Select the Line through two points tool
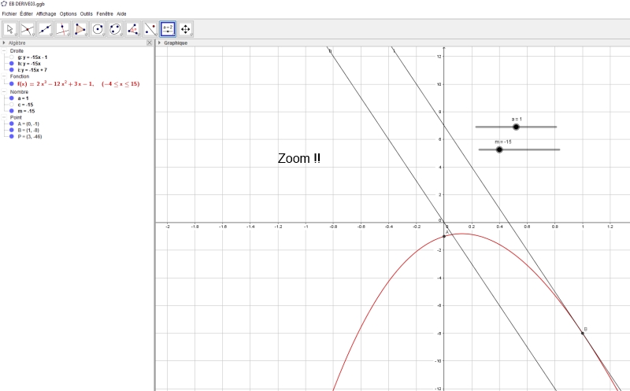The height and width of the screenshot is (391, 630). click(45, 29)
